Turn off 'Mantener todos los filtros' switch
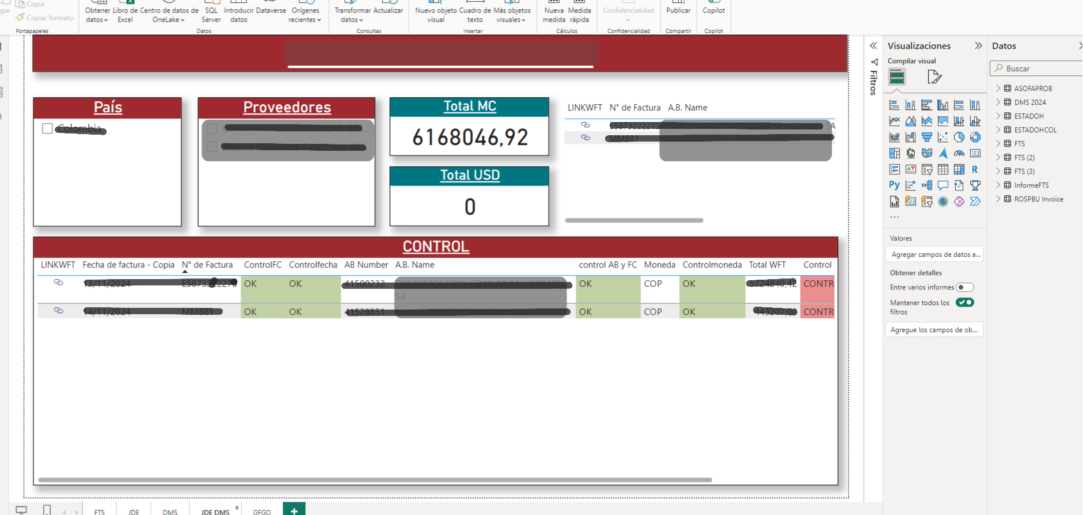 [x=965, y=302]
